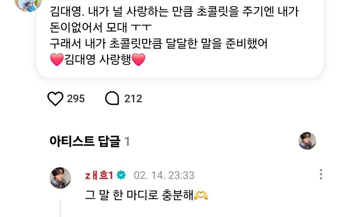Viewport: 339px width, 217px height.
Task: Tap the verified badge next to username
Action: click(x=121, y=175)
